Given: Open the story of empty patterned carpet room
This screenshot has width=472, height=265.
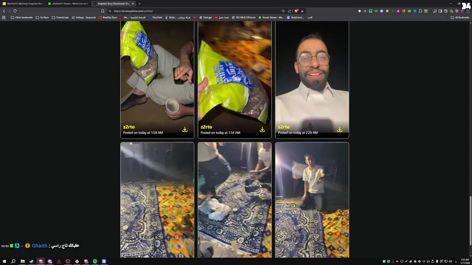Looking at the screenshot, I should click(x=157, y=200).
